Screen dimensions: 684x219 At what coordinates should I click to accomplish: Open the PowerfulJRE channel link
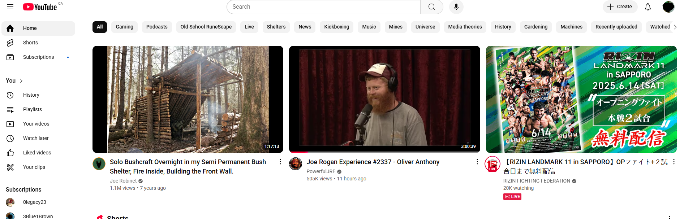(x=321, y=171)
